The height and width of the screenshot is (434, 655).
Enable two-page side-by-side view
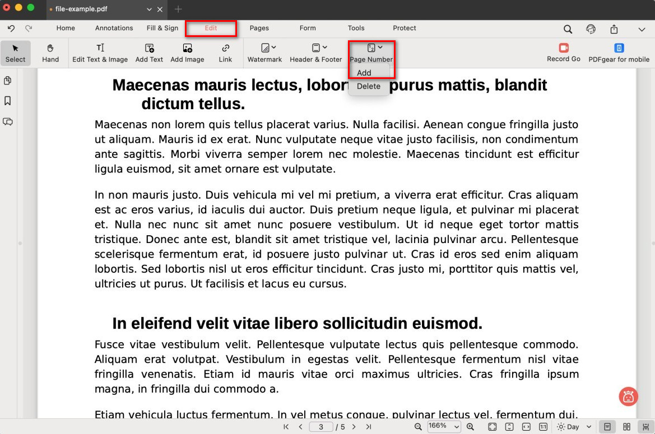pos(627,427)
